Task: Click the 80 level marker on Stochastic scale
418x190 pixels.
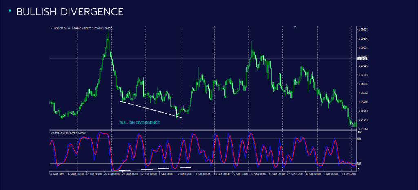Action: [x=359, y=139]
